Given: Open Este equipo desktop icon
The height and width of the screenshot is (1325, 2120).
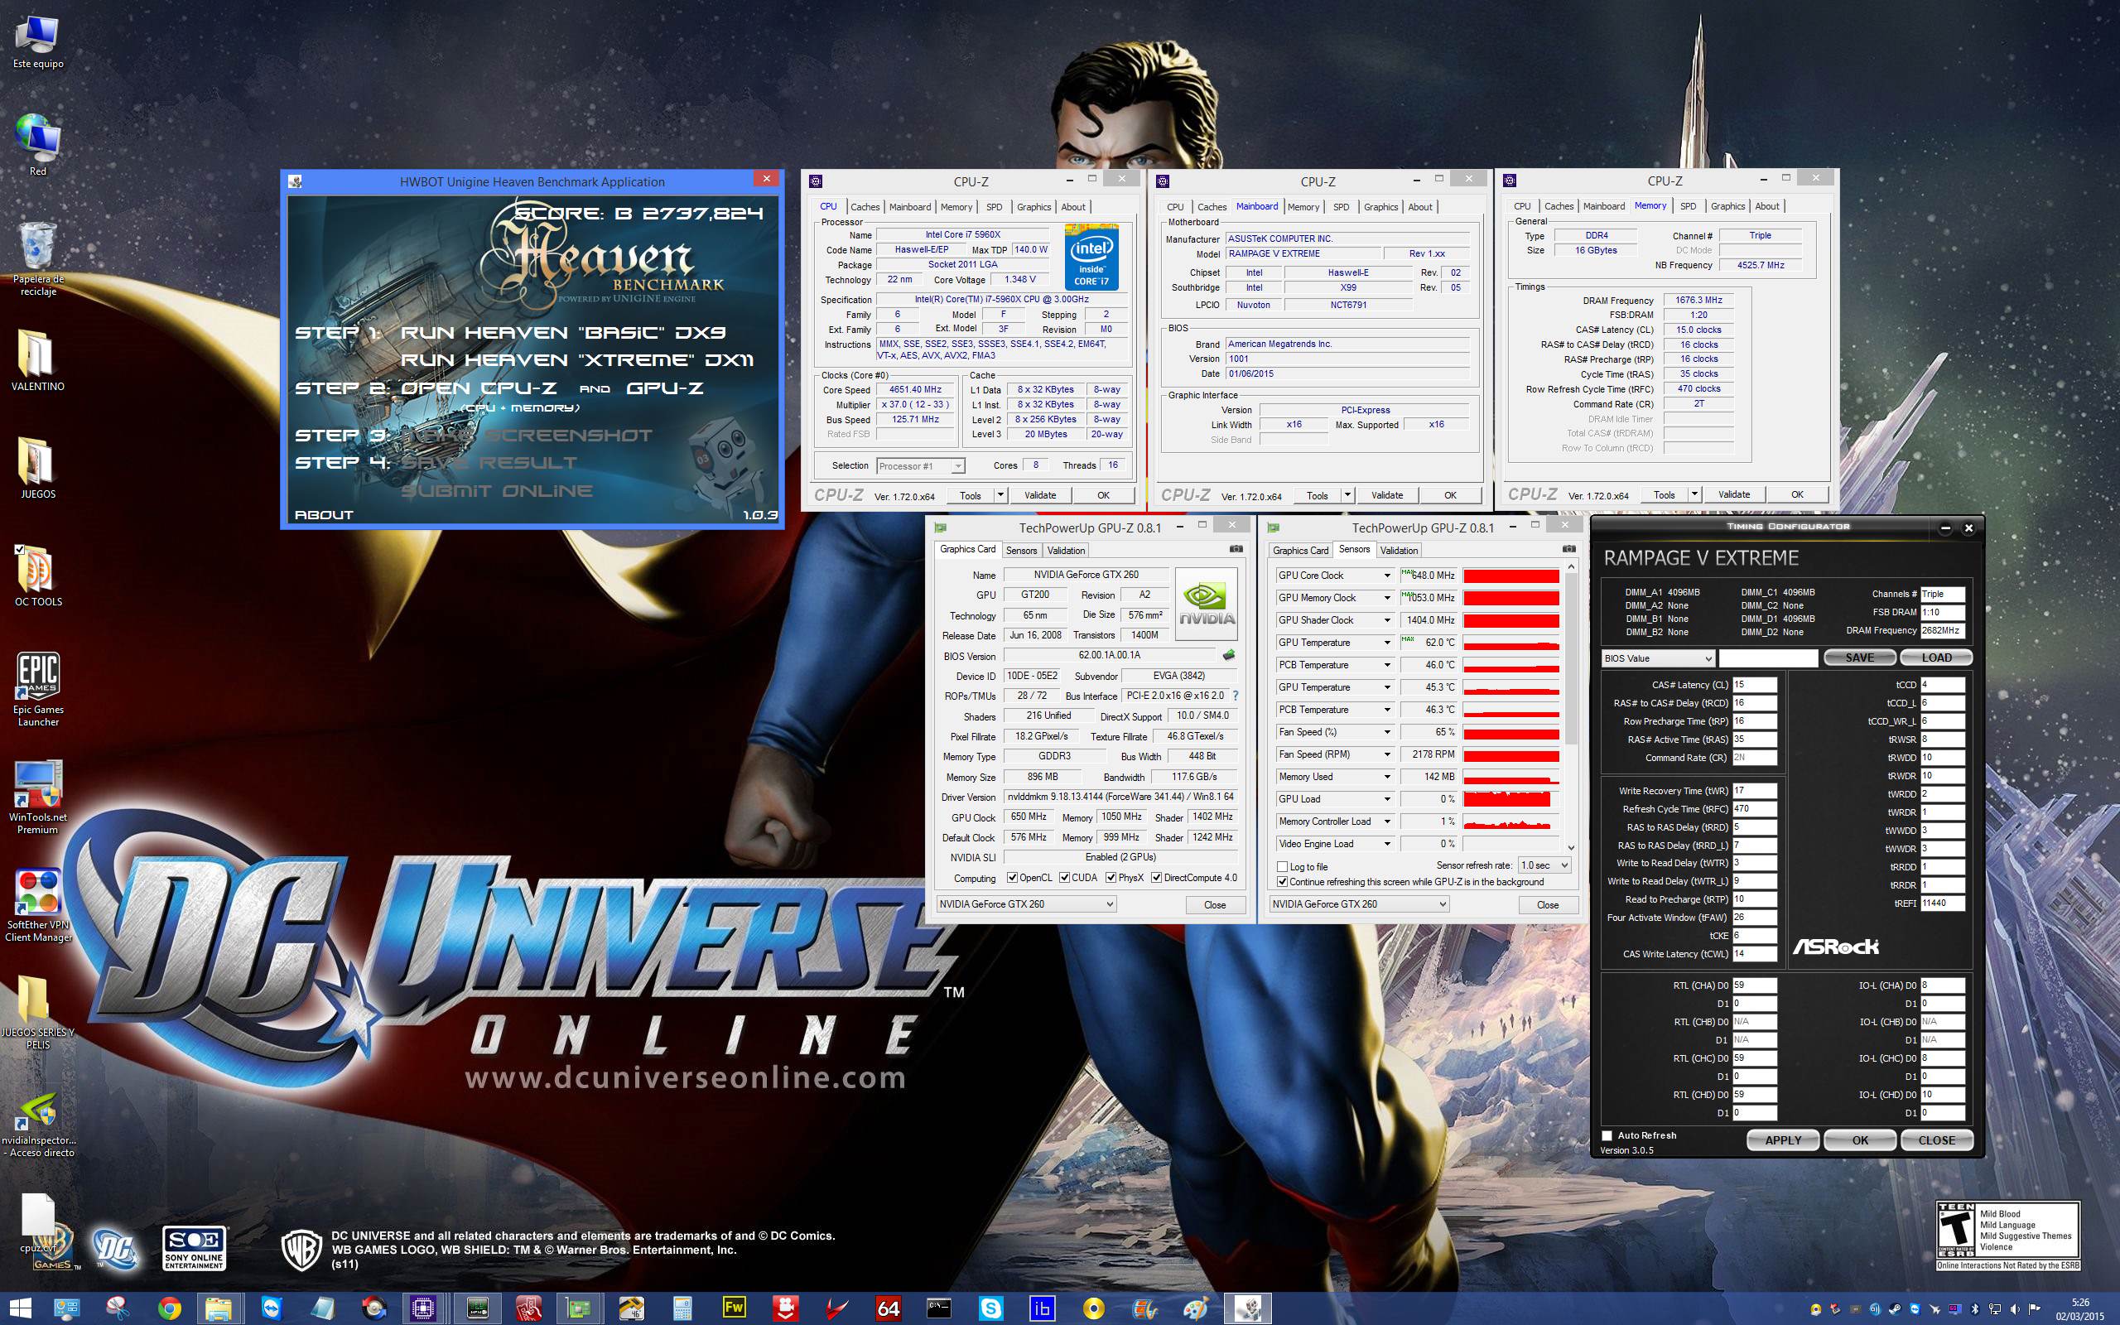Looking at the screenshot, I should 37,43.
